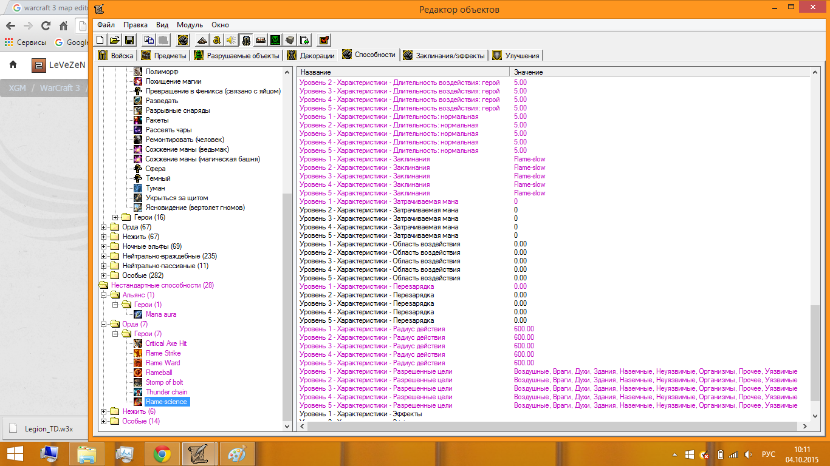Click the New document toolbar icon

point(100,40)
